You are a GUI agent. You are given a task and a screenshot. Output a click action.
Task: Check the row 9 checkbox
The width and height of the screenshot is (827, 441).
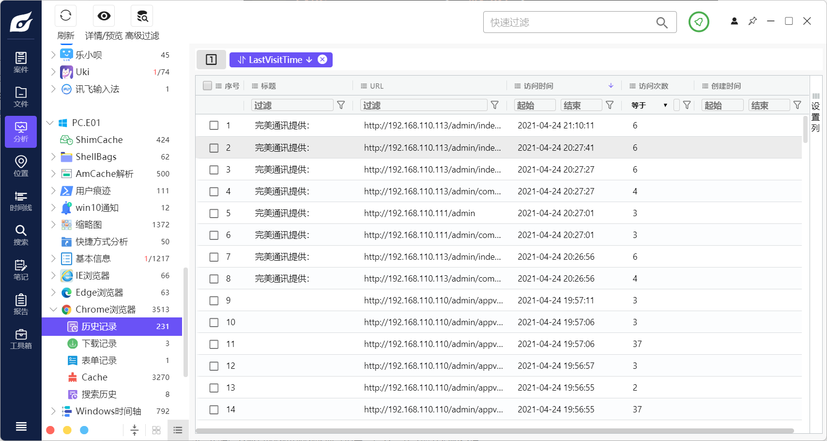214,300
